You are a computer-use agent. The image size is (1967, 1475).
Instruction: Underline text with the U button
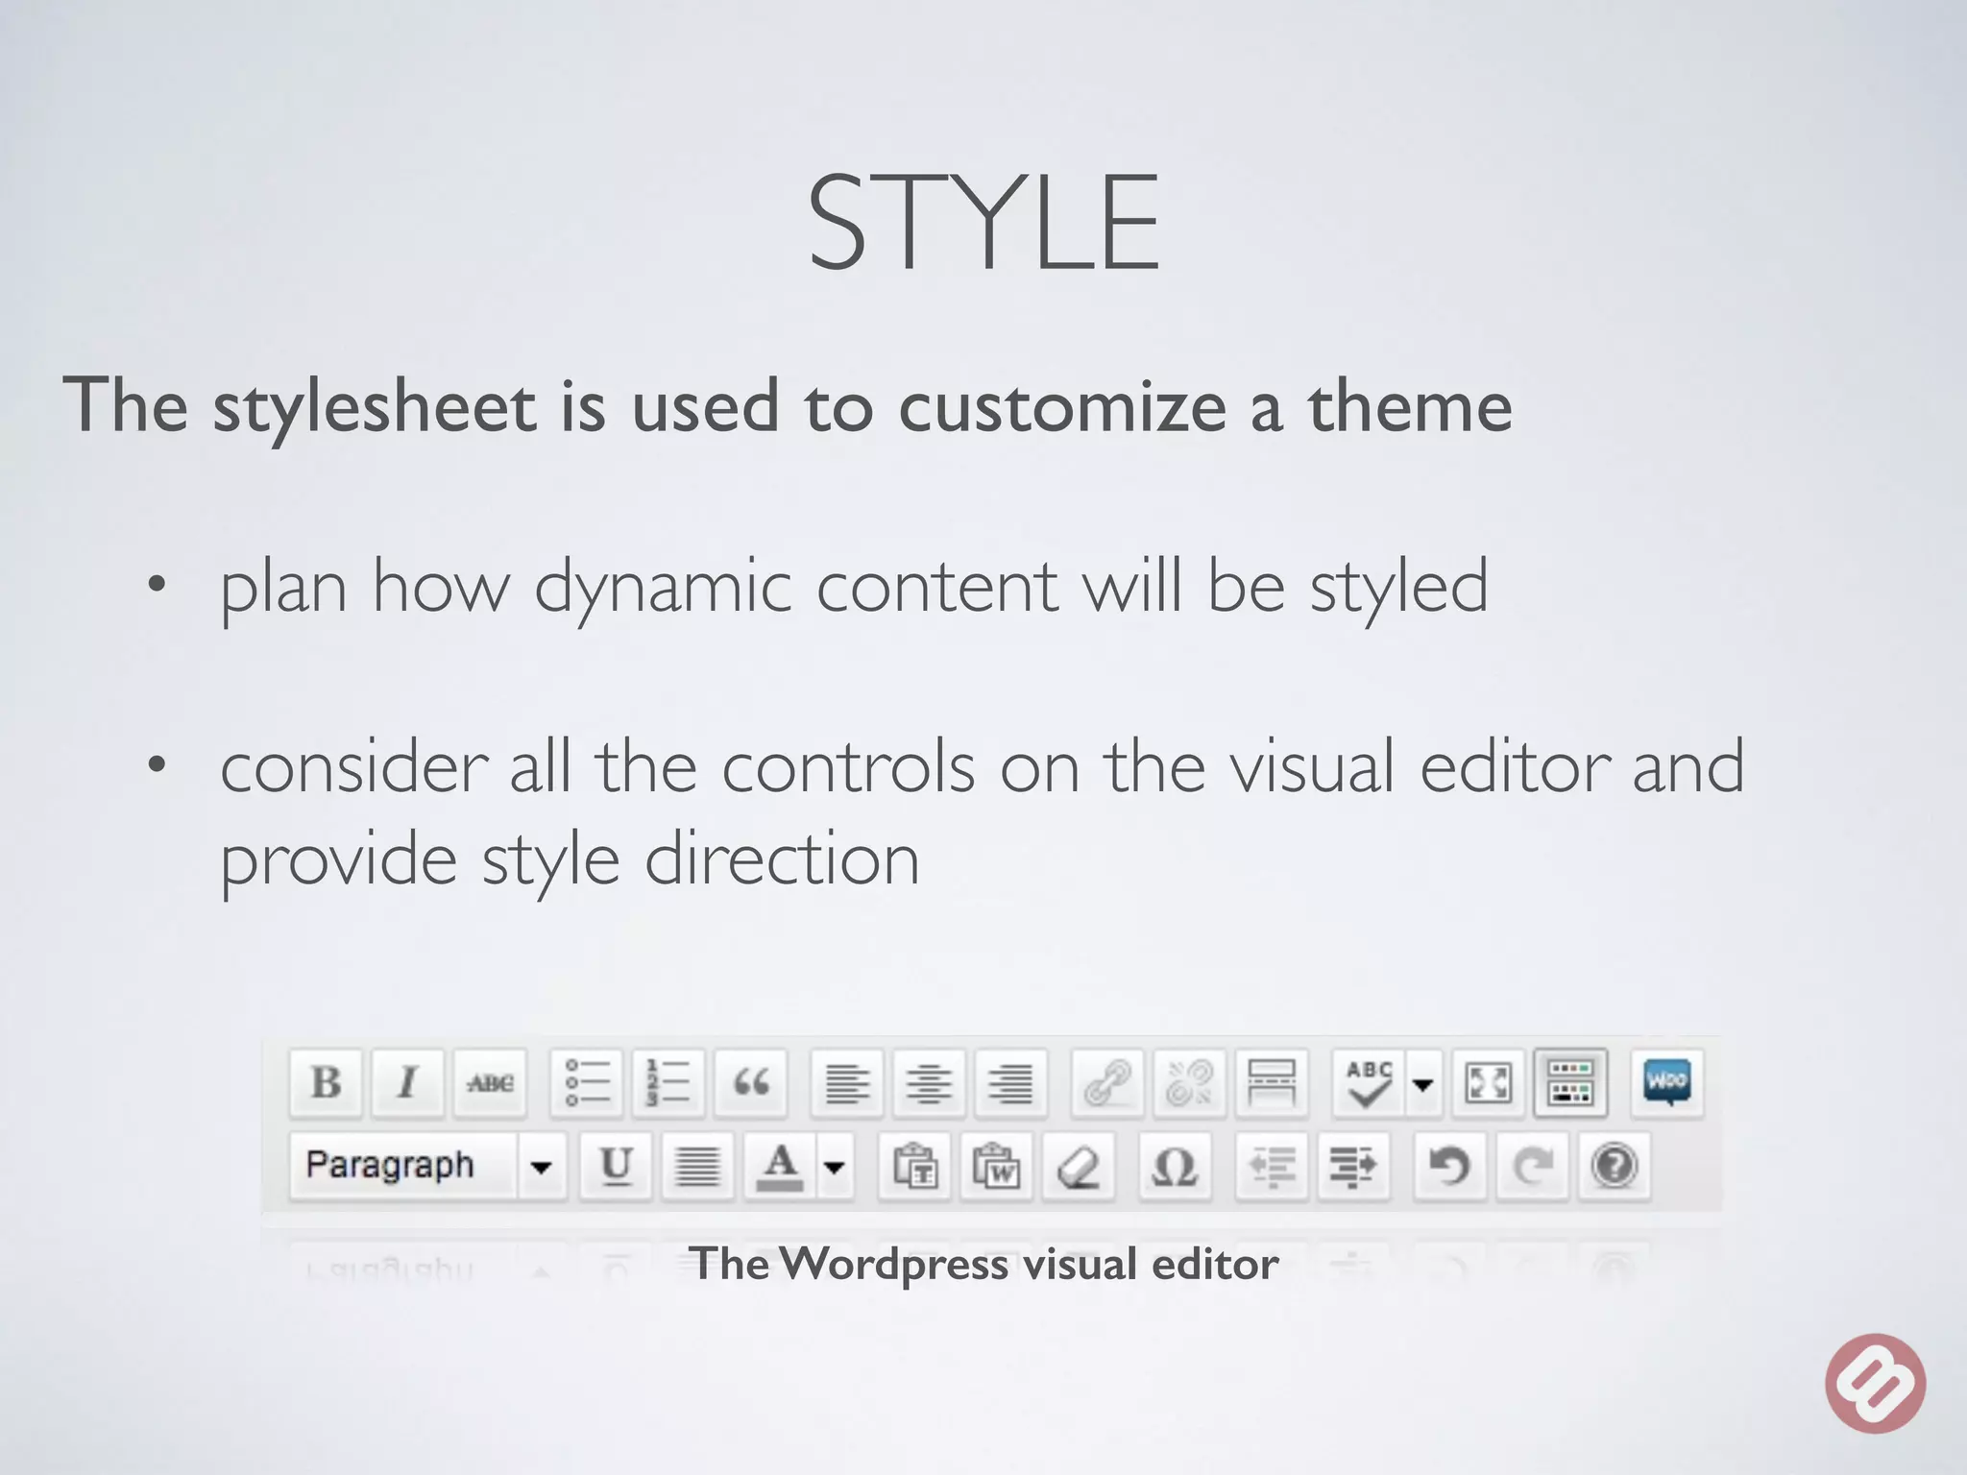616,1165
